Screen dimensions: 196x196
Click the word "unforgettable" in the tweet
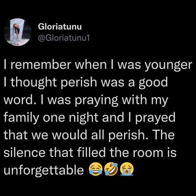point(44,170)
